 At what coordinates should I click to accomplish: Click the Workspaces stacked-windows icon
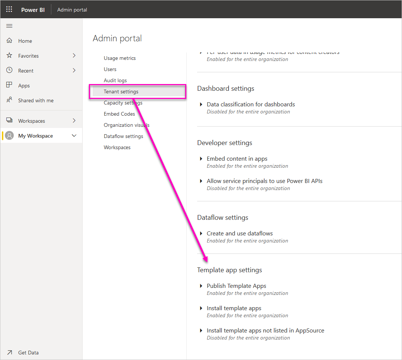click(9, 120)
